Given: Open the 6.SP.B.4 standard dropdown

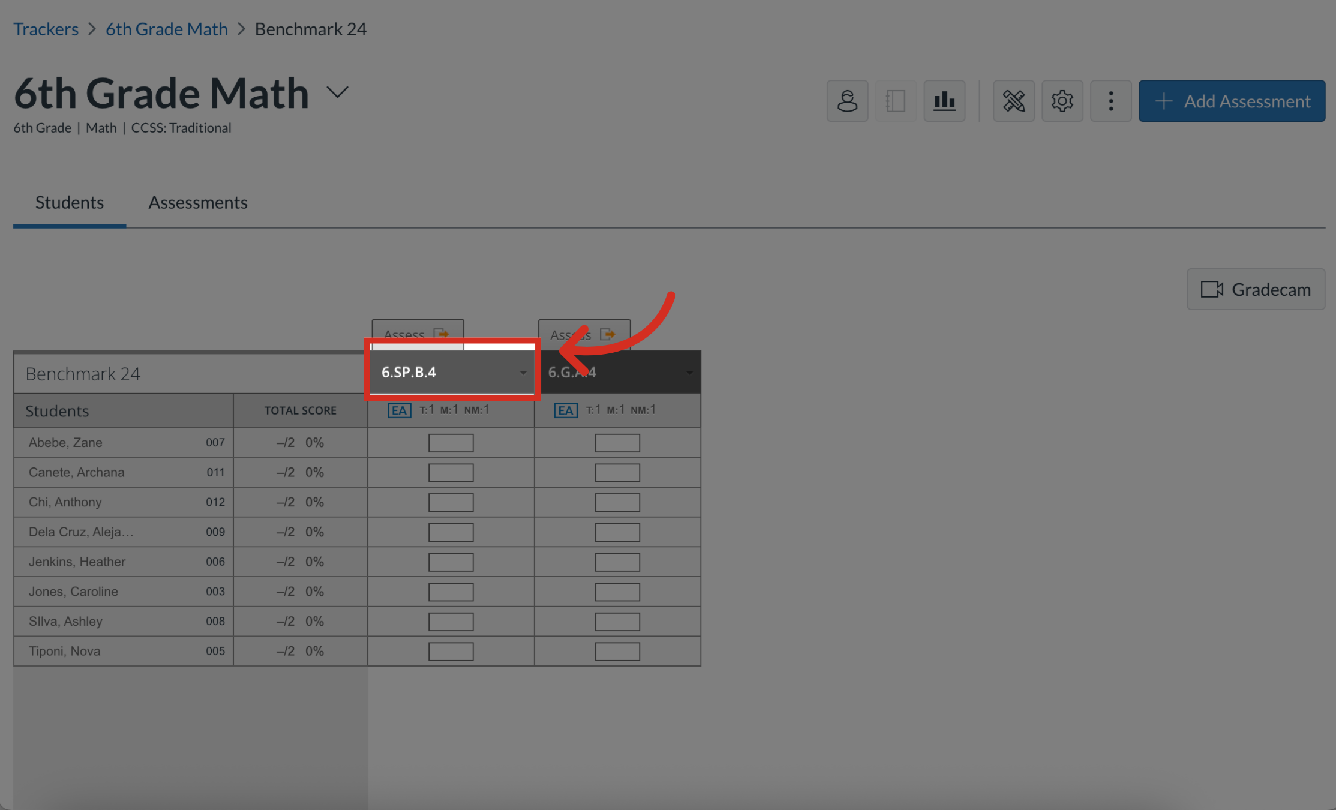Looking at the screenshot, I should [451, 372].
